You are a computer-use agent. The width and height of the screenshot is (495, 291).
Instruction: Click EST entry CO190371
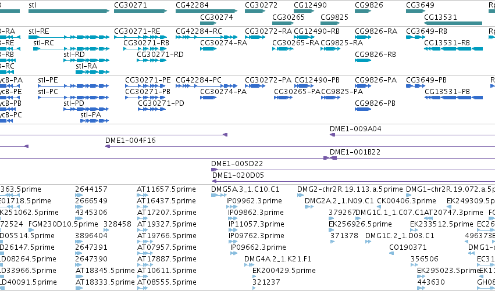(391, 253)
